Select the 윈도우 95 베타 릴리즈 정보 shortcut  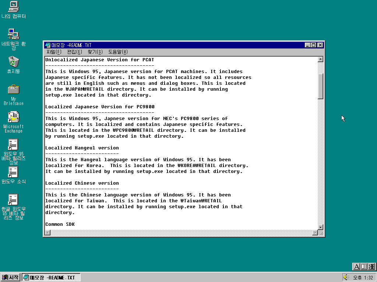[14, 152]
